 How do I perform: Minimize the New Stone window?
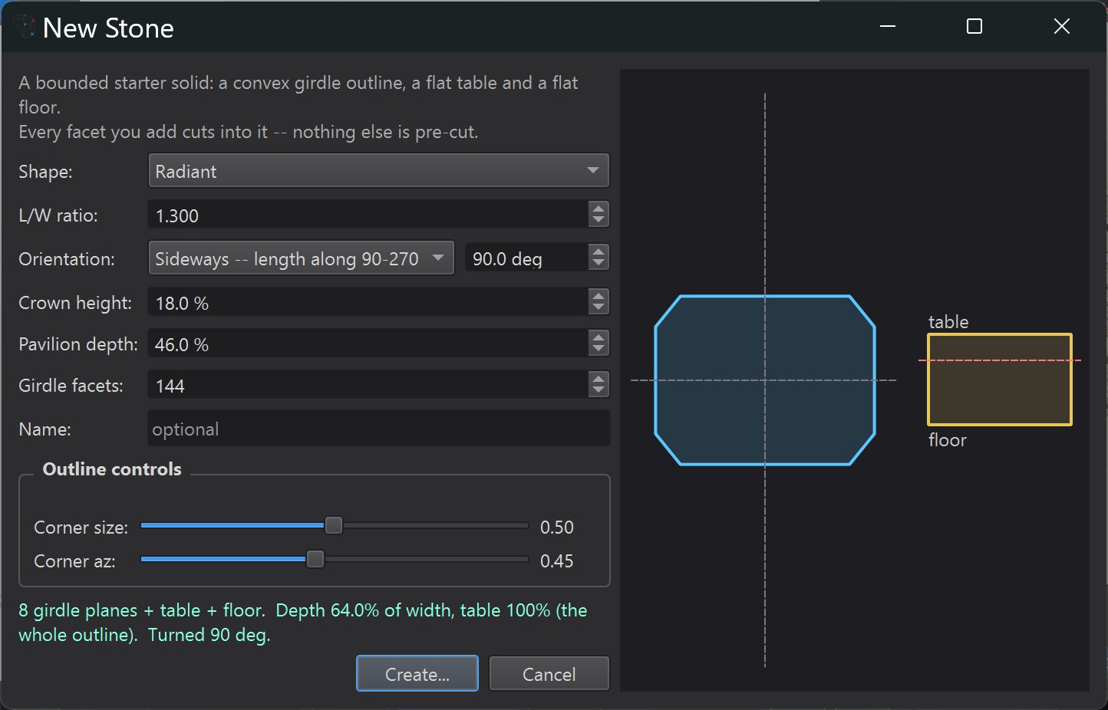[888, 27]
